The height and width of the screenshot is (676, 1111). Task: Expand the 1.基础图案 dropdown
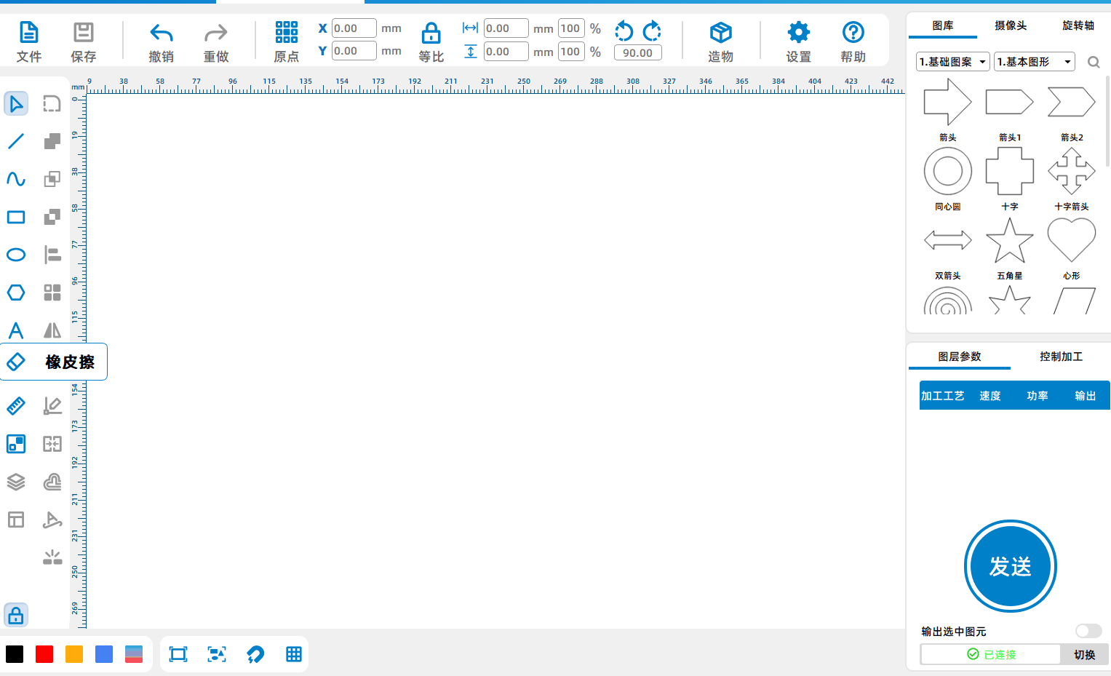coord(953,62)
